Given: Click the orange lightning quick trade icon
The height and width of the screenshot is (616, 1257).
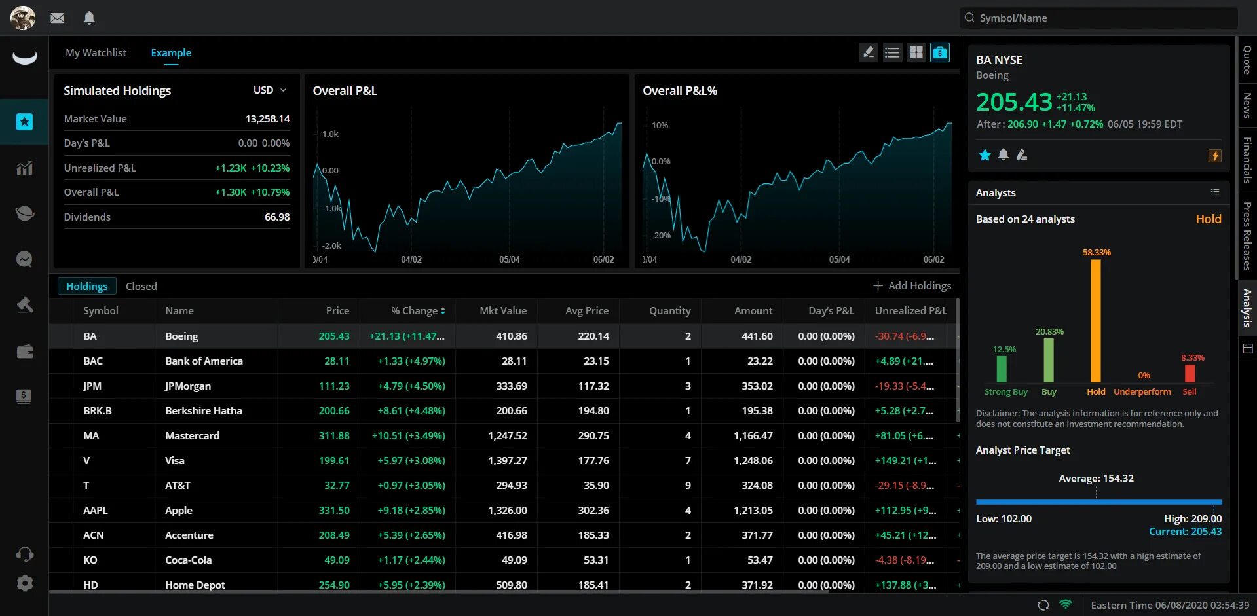Looking at the screenshot, I should coord(1215,156).
